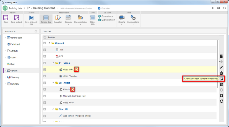Image resolution: width=229 pixels, height=127 pixels.
Task: Check the Content folder checkbox
Action: (x=45, y=43)
